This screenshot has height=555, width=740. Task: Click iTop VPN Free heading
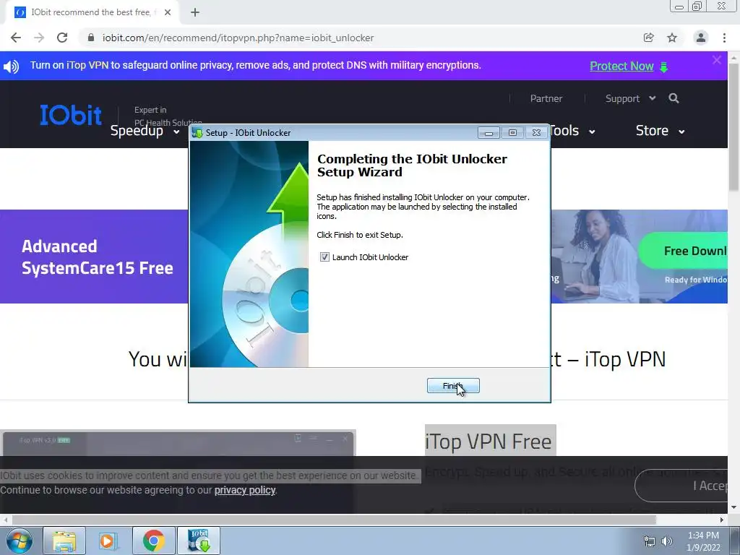point(489,442)
